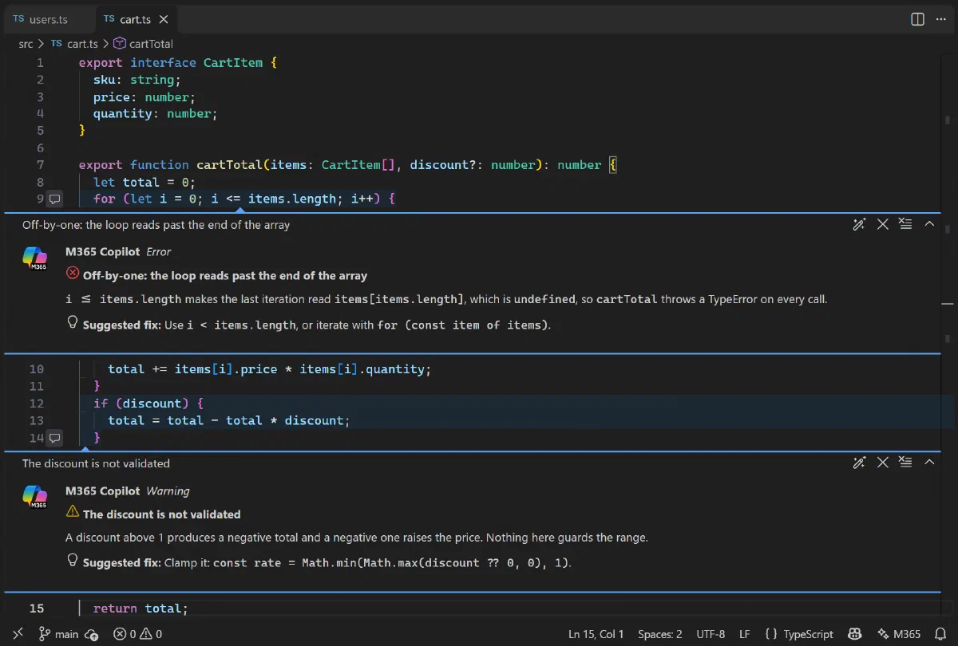Discard all comments icon in discount header

point(905,463)
